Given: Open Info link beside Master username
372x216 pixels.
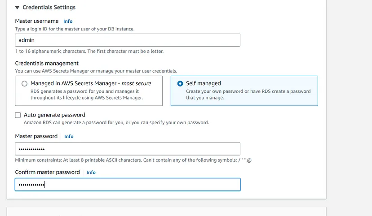Looking at the screenshot, I should click(68, 21).
